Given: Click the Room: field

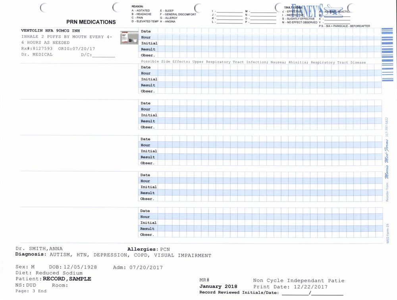Looking at the screenshot, I should [x=60, y=285].
